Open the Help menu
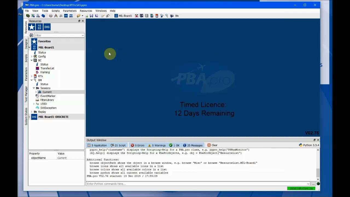 pos(112,11)
